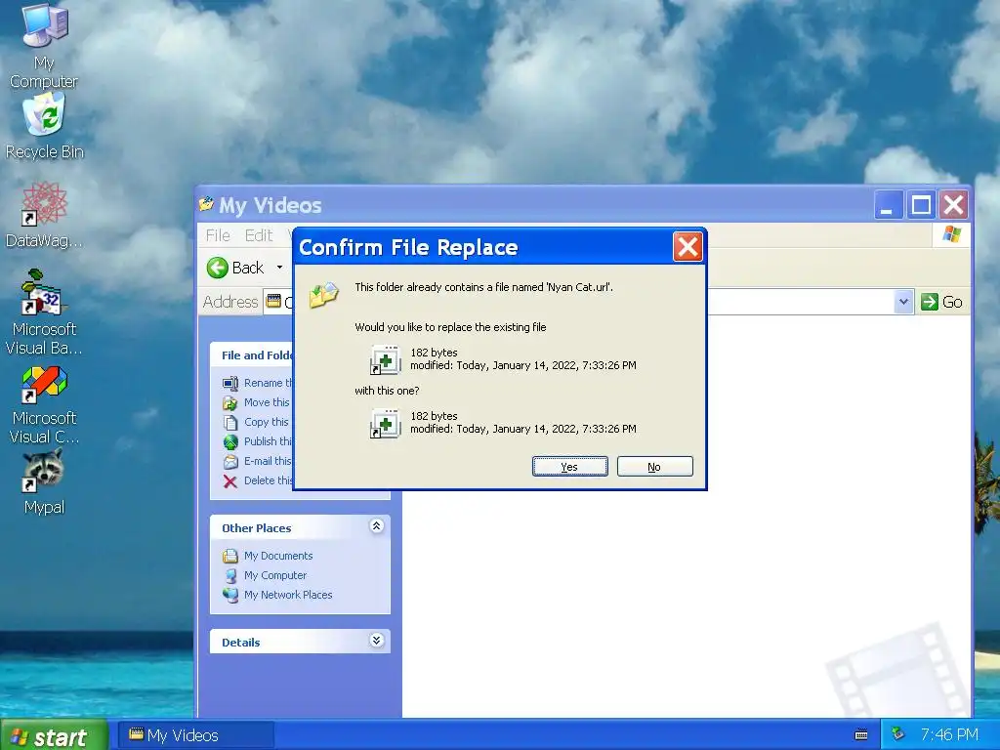This screenshot has height=750, width=1000.
Task: Select Microsoft Visual C++ shortcut icon
Action: point(44,405)
